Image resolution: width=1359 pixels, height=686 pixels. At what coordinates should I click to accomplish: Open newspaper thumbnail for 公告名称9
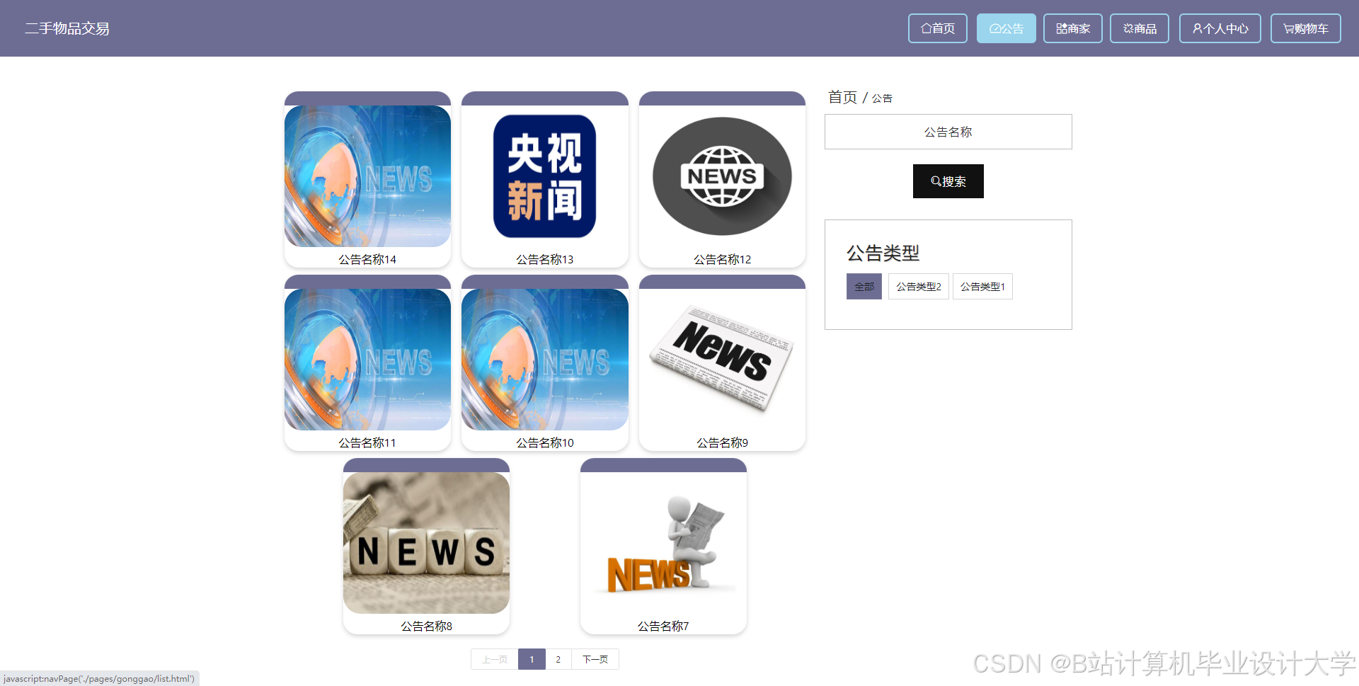(722, 360)
